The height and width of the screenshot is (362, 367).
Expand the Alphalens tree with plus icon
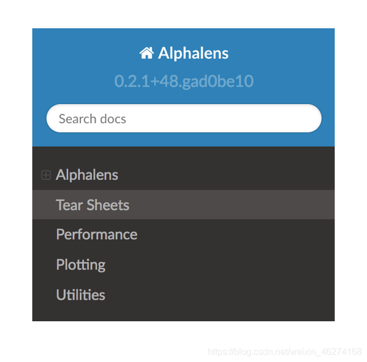click(46, 175)
